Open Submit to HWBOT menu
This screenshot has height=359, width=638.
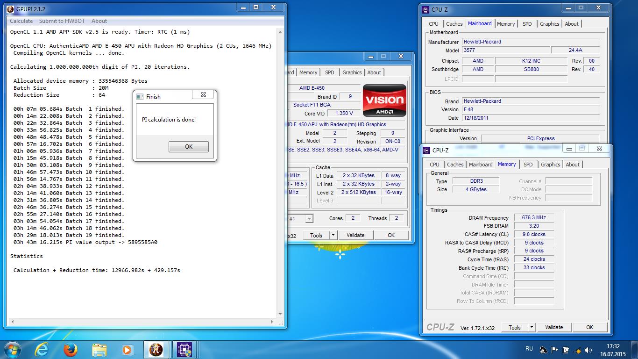(x=62, y=21)
